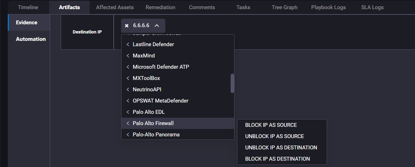The height and width of the screenshot is (167, 415).
Task: Click chevron beside NeutrinoAPI
Action: click(128, 89)
